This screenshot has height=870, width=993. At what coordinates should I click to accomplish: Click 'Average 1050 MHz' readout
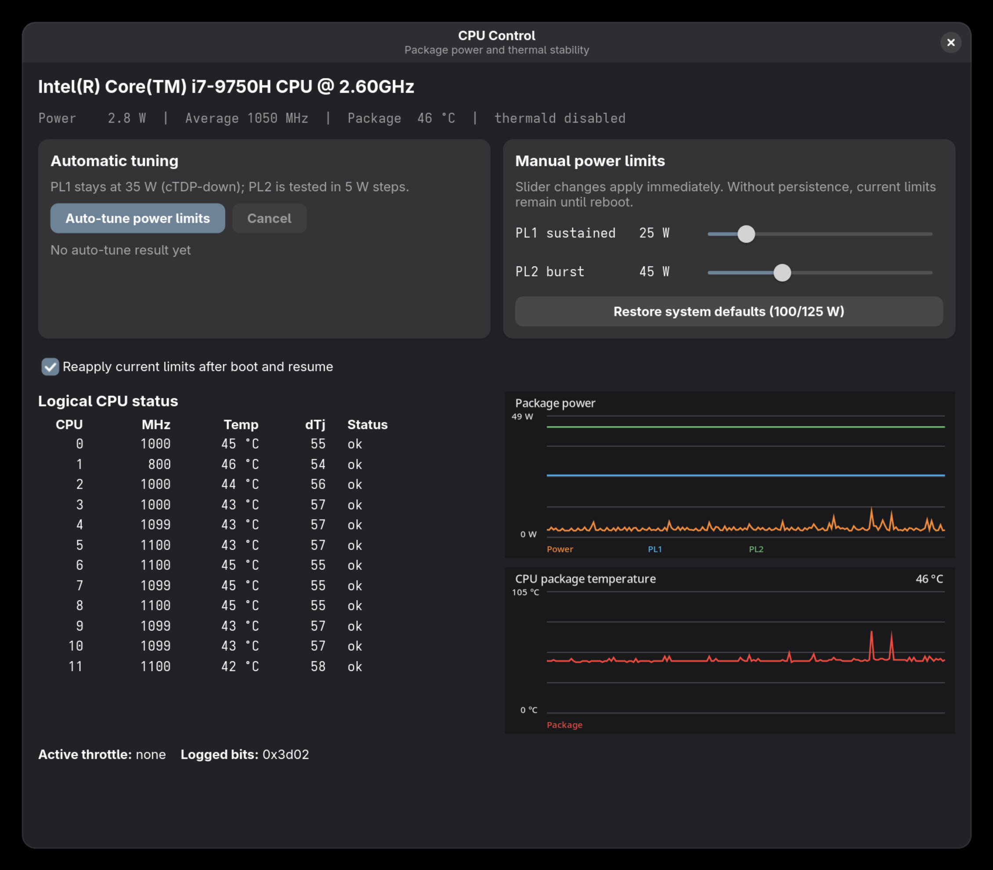(246, 118)
